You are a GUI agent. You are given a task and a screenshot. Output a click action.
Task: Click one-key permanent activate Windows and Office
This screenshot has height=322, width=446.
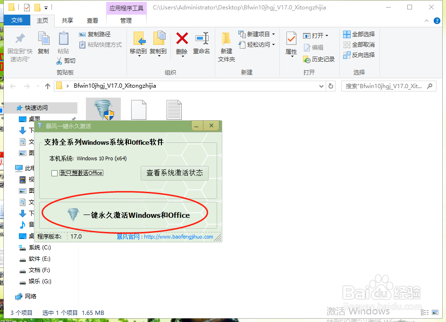click(128, 215)
